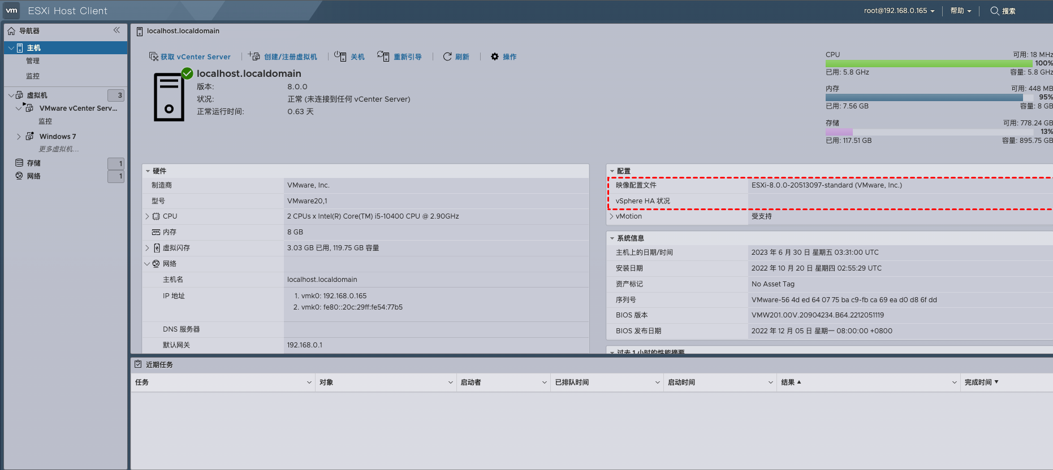The height and width of the screenshot is (470, 1053).
Task: Click the refresh icon in toolbar
Action: pyautogui.click(x=447, y=56)
